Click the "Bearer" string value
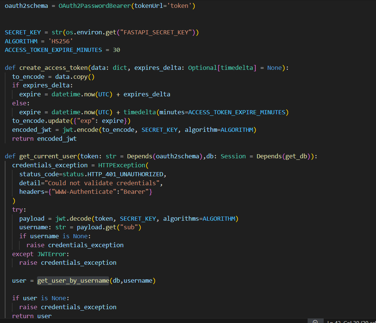Image resolution: width=376 pixels, height=323 pixels. click(x=134, y=192)
